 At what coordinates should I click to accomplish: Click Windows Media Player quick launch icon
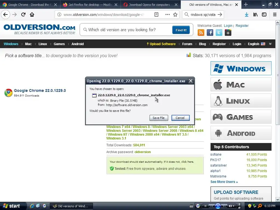point(45,206)
